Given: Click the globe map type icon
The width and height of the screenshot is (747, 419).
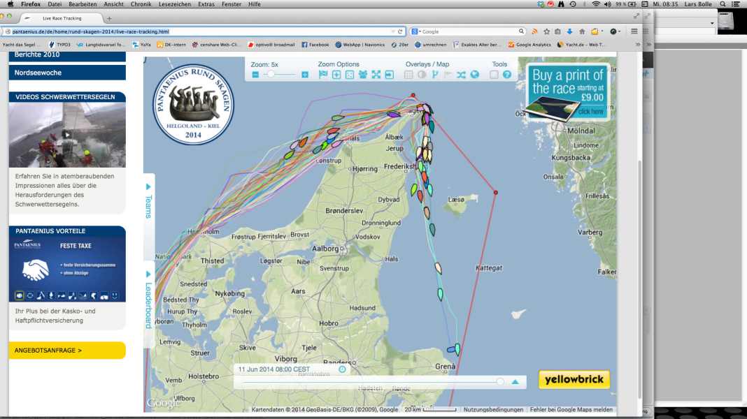Looking at the screenshot, I should [474, 75].
